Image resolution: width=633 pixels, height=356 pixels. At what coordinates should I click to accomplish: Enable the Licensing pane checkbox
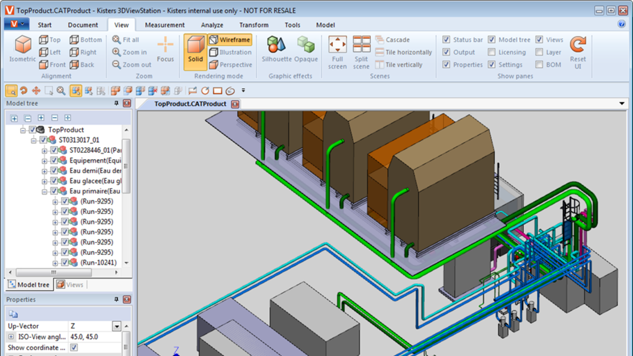(x=492, y=52)
